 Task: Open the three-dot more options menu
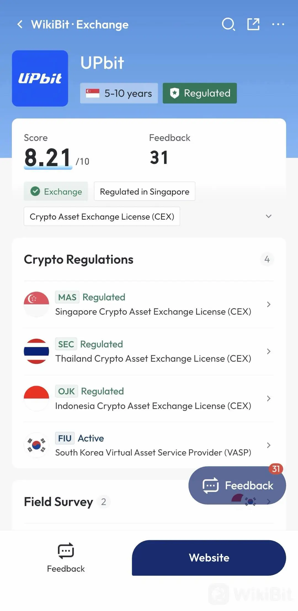click(x=278, y=24)
